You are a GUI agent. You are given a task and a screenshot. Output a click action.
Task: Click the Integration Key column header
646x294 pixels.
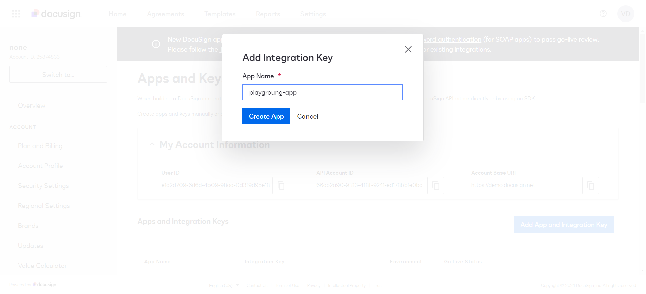(x=264, y=262)
